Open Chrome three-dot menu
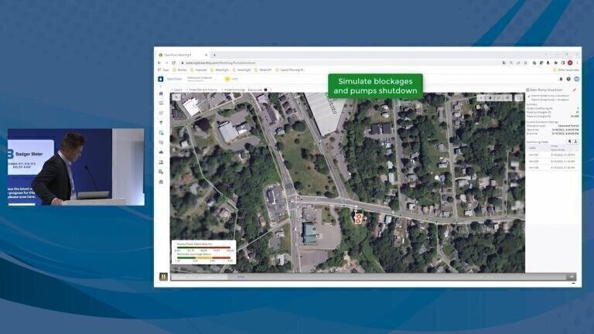The width and height of the screenshot is (594, 334). click(x=577, y=63)
